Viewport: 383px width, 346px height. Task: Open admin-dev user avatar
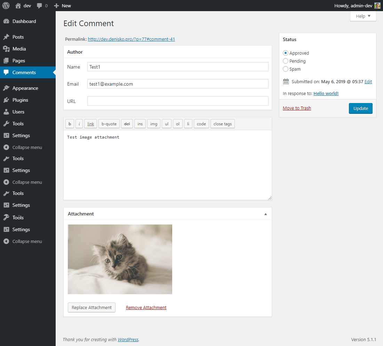coord(377,6)
